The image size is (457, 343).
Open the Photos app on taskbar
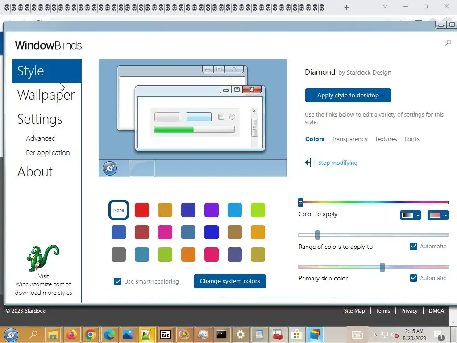128,335
